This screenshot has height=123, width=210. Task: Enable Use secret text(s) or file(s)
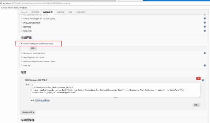click(22, 53)
